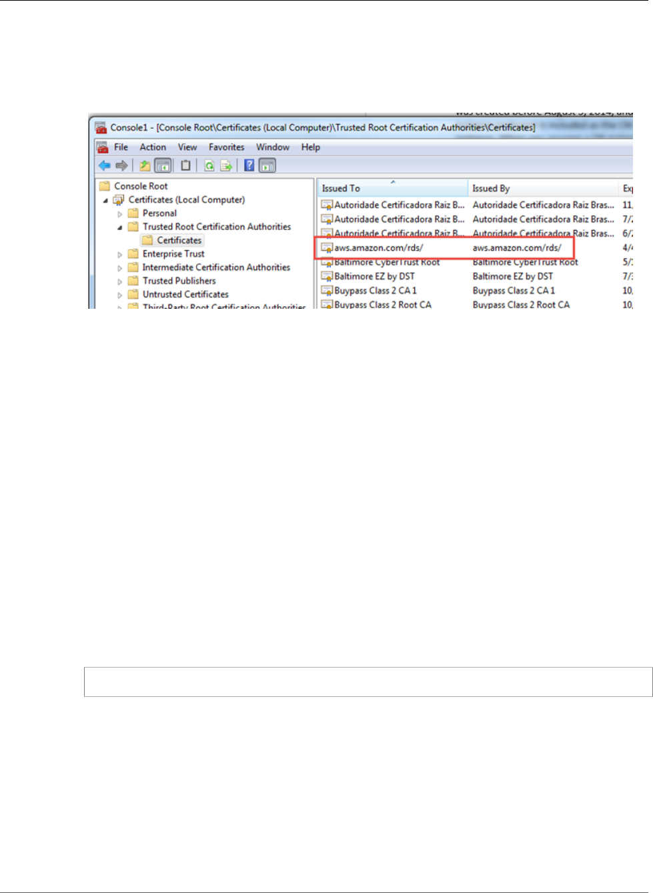Click the Personal folder icon

point(133,213)
